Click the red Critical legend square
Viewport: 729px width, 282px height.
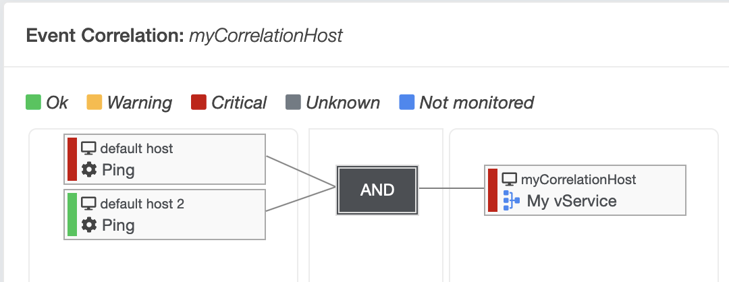point(198,102)
